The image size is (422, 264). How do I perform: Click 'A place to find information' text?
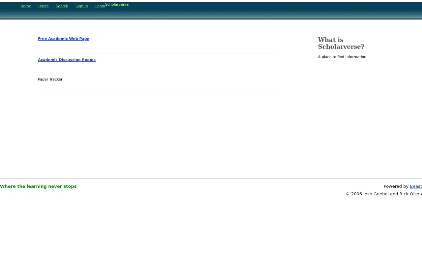[342, 57]
